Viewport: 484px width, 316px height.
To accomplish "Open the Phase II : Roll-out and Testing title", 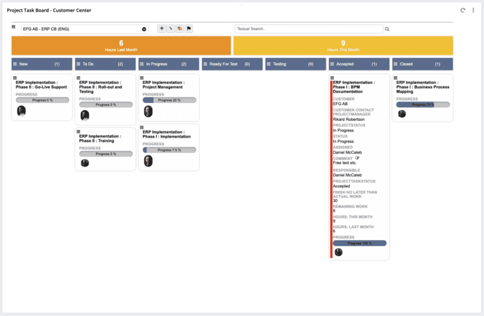I will pos(101,87).
